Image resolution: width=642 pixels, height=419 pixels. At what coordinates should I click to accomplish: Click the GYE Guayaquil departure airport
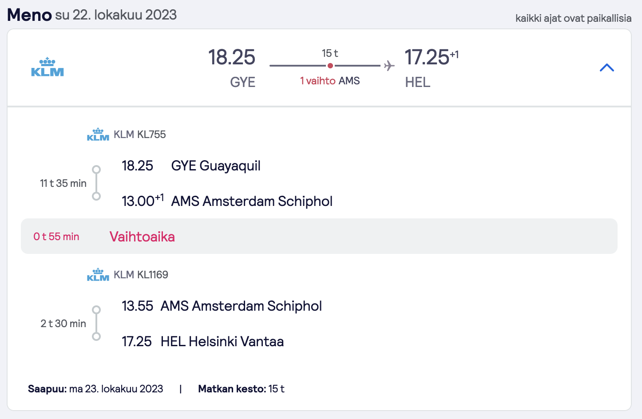coord(216,166)
